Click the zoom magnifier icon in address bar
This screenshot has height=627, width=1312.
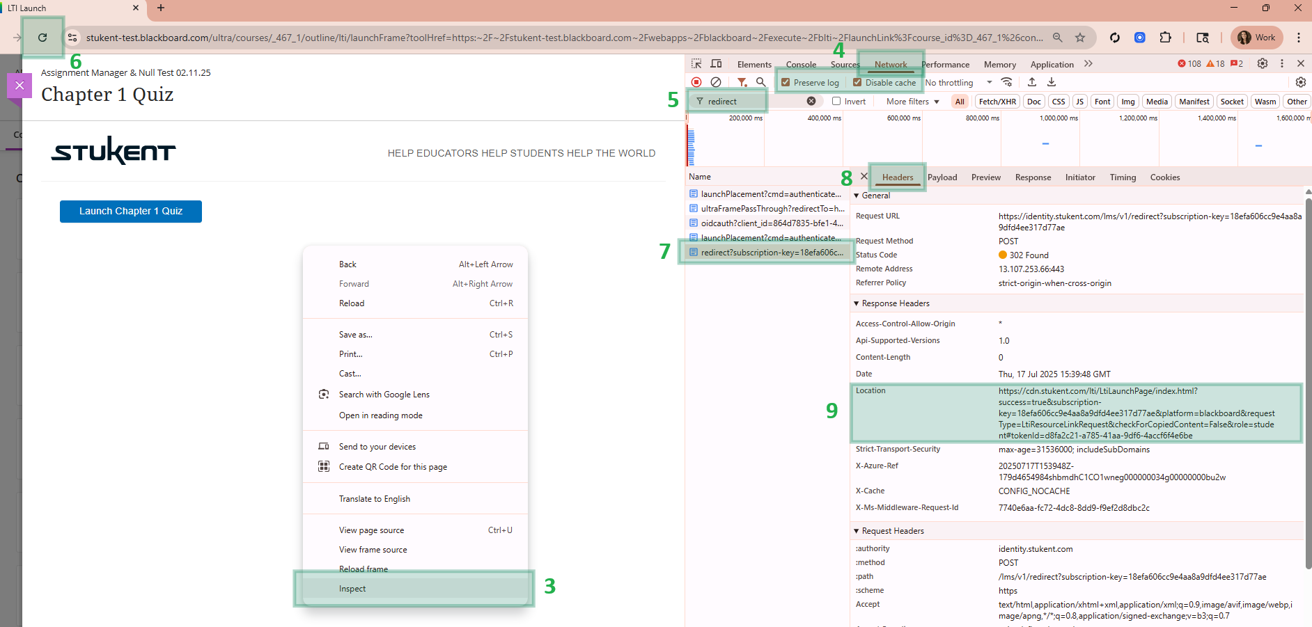(x=1057, y=38)
